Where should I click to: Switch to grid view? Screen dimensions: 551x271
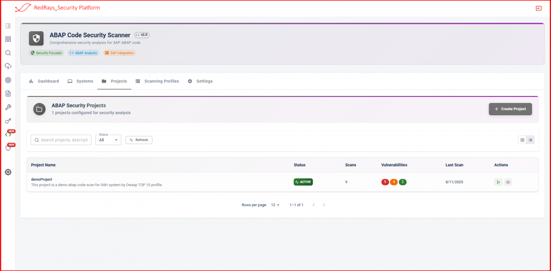[522, 140]
